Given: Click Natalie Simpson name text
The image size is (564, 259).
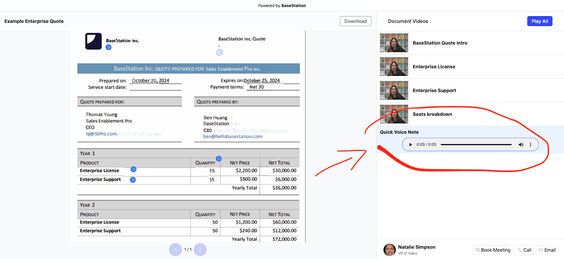Looking at the screenshot, I should point(417,247).
